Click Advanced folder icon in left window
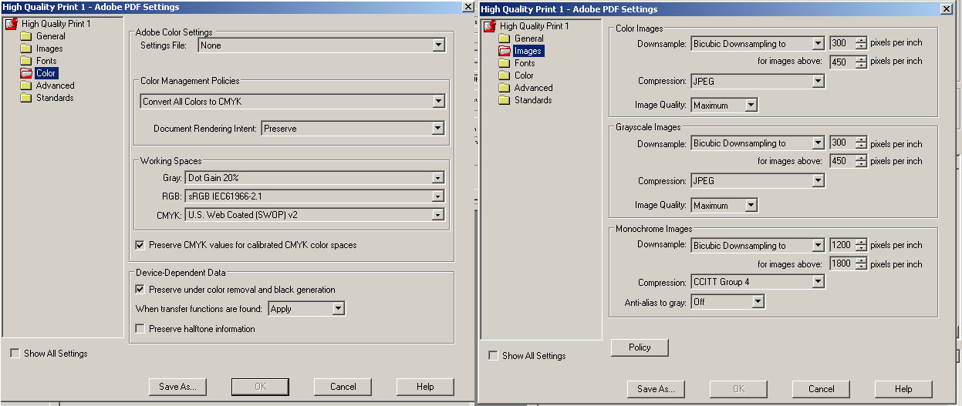The height and width of the screenshot is (406, 962). pos(25,86)
